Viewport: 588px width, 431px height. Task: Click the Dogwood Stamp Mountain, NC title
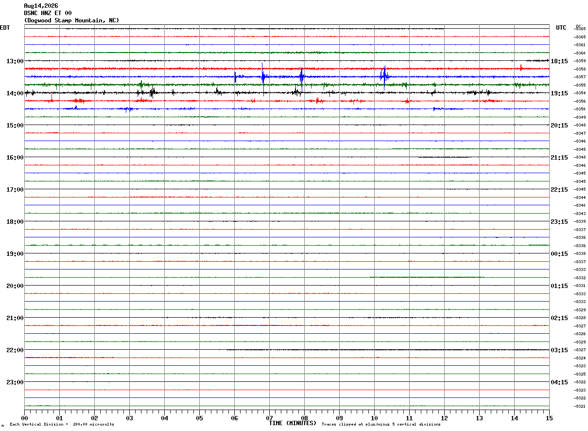[71, 20]
